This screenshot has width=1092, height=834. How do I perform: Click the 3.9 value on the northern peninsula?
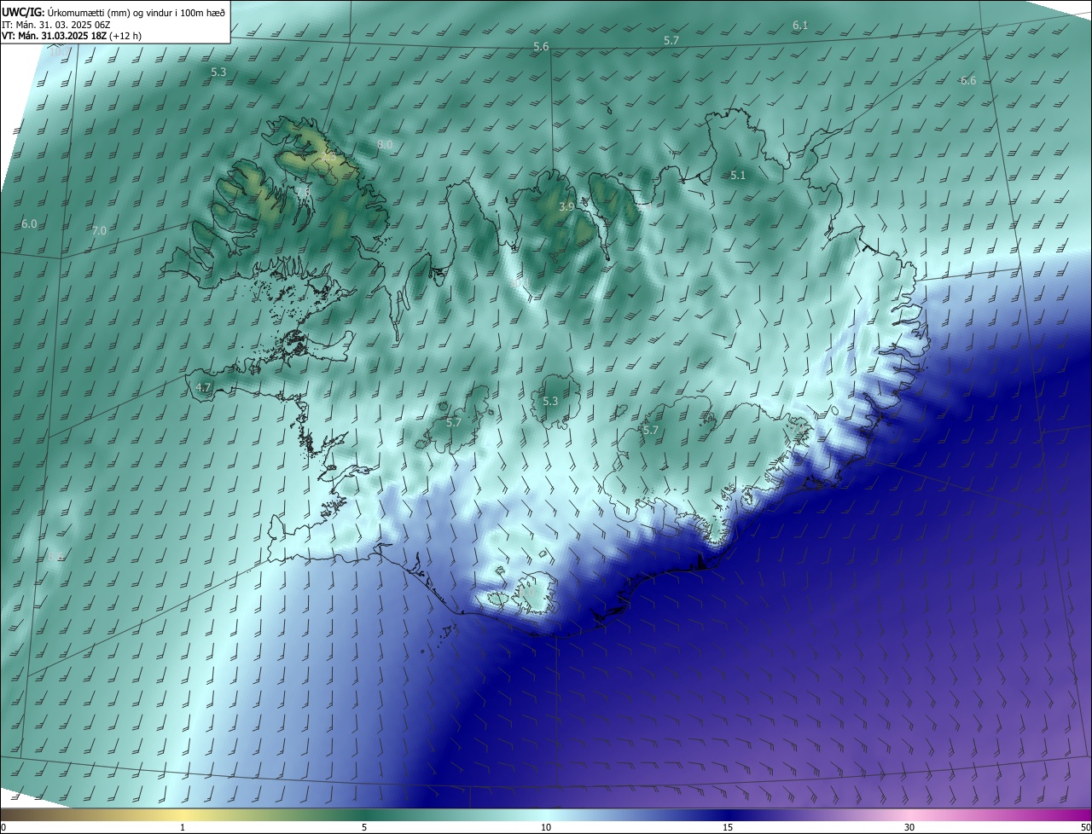[566, 207]
